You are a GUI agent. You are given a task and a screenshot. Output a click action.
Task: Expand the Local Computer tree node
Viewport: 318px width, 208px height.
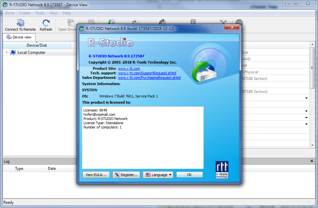(x=7, y=52)
